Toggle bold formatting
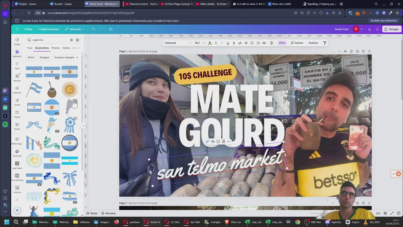Viewport: 403px width, 227px height. (x=216, y=43)
